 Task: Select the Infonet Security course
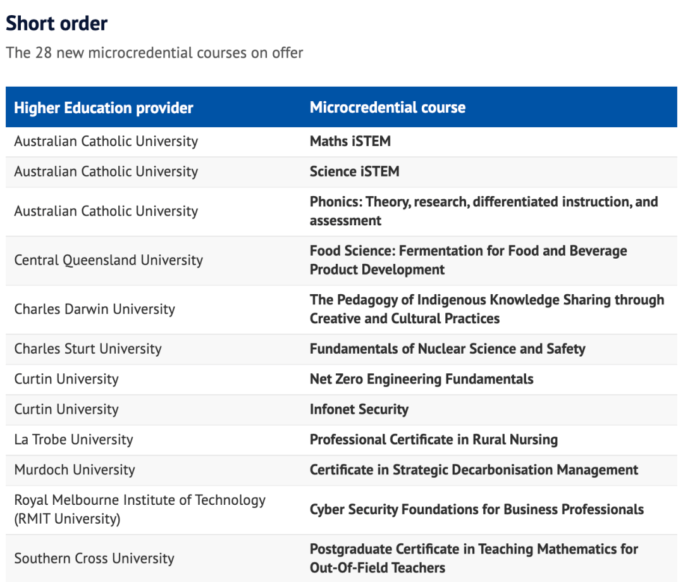tap(359, 409)
